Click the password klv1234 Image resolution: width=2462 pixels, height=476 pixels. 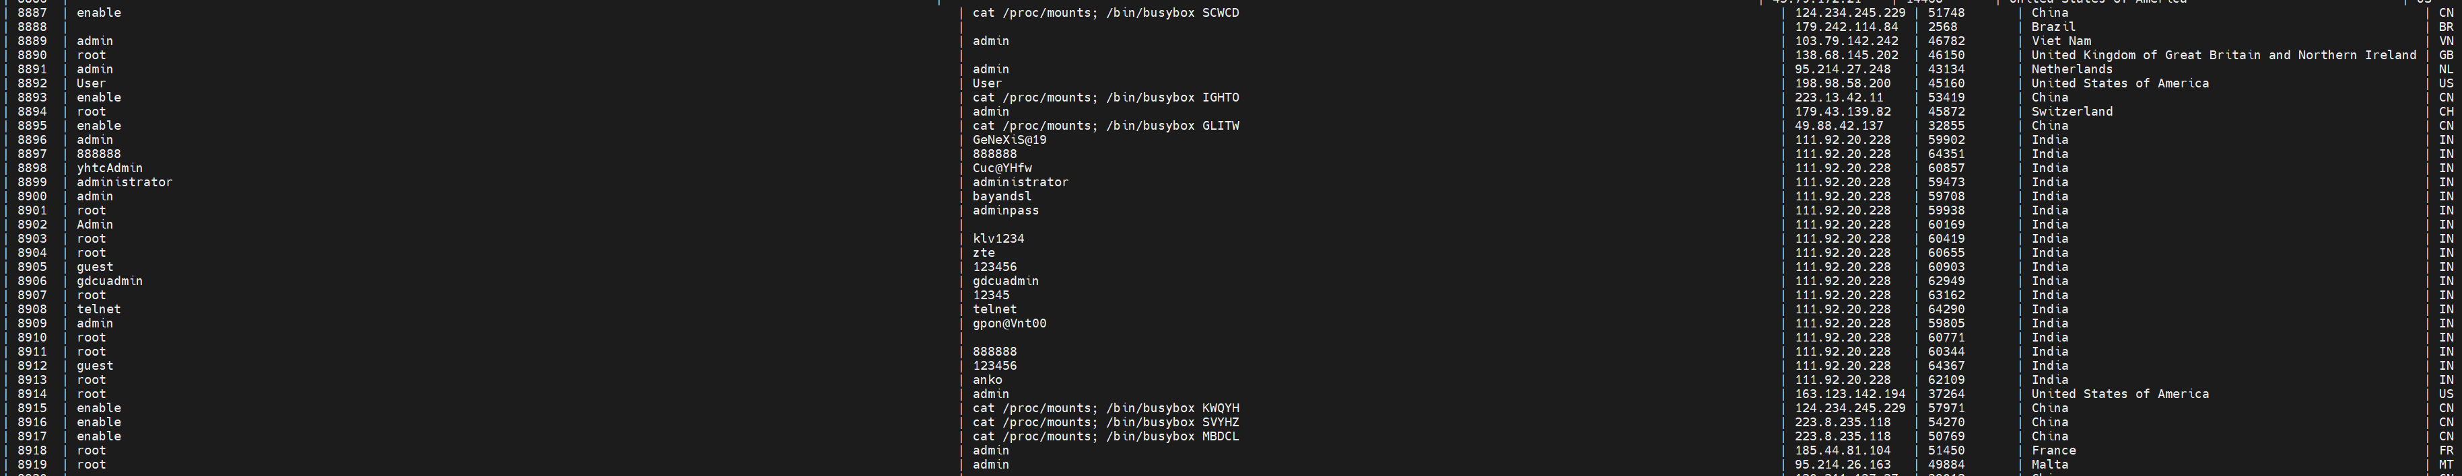pos(999,239)
